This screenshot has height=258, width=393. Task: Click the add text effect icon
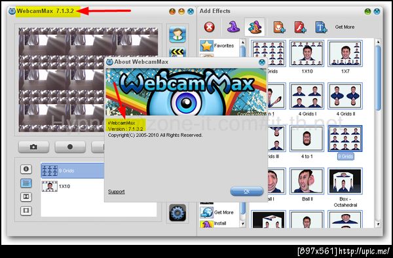click(321, 27)
